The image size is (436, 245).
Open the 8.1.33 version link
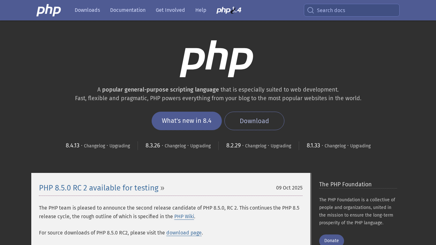[x=313, y=145]
